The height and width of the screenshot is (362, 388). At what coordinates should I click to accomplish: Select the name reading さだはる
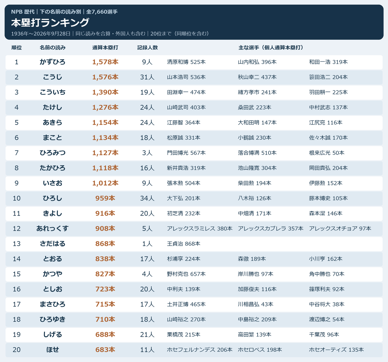tap(53, 244)
